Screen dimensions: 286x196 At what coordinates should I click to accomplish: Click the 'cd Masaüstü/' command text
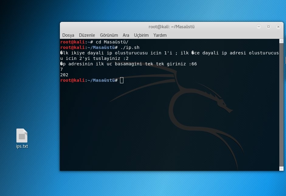[112, 42]
